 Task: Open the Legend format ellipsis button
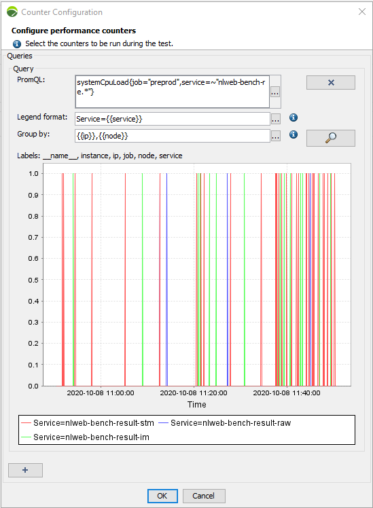point(275,120)
